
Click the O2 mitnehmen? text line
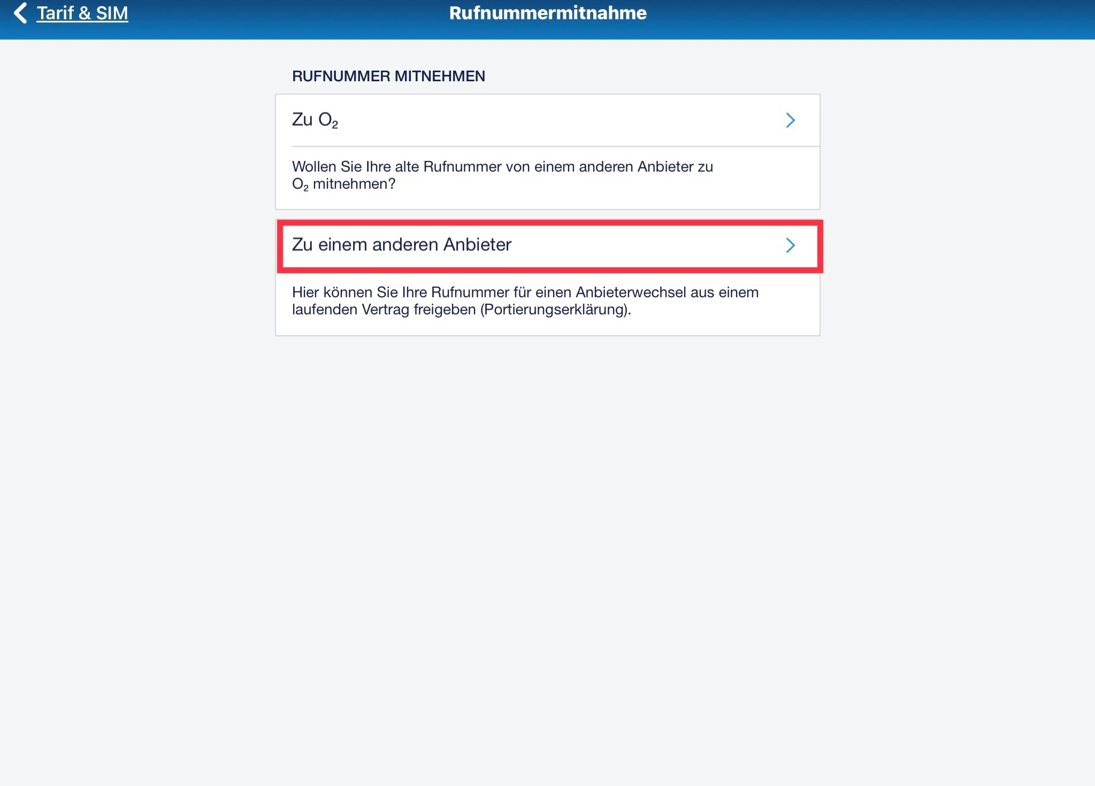point(343,184)
